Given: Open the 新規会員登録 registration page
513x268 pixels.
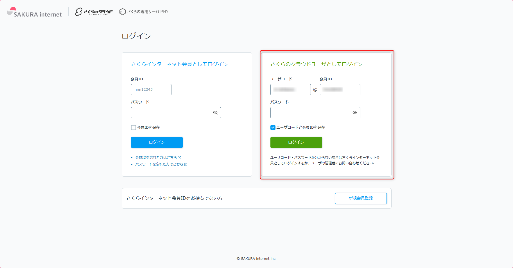Looking at the screenshot, I should (361, 198).
